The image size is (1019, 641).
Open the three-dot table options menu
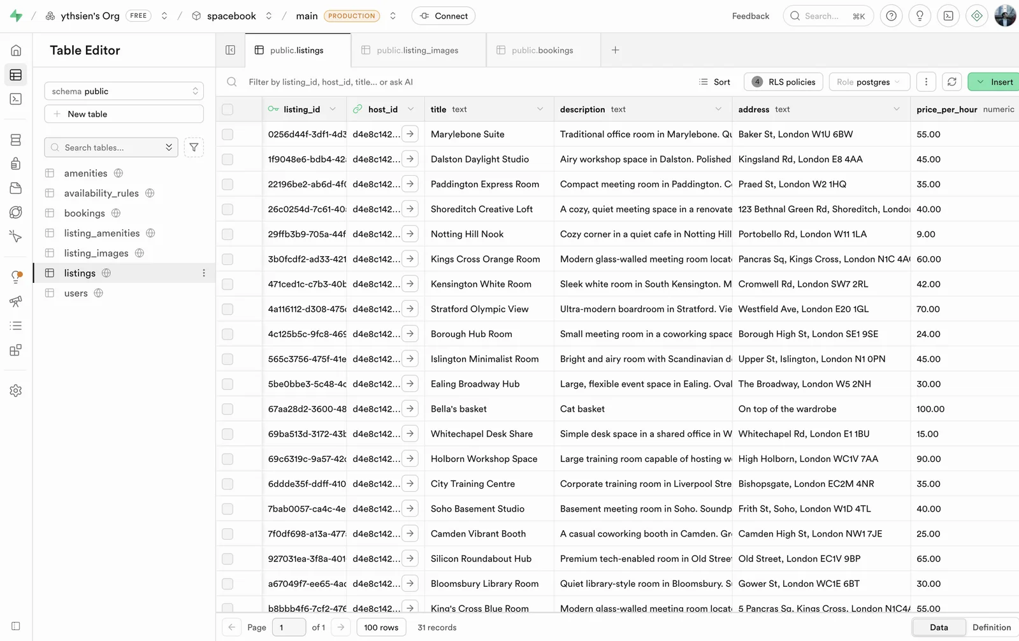click(926, 82)
